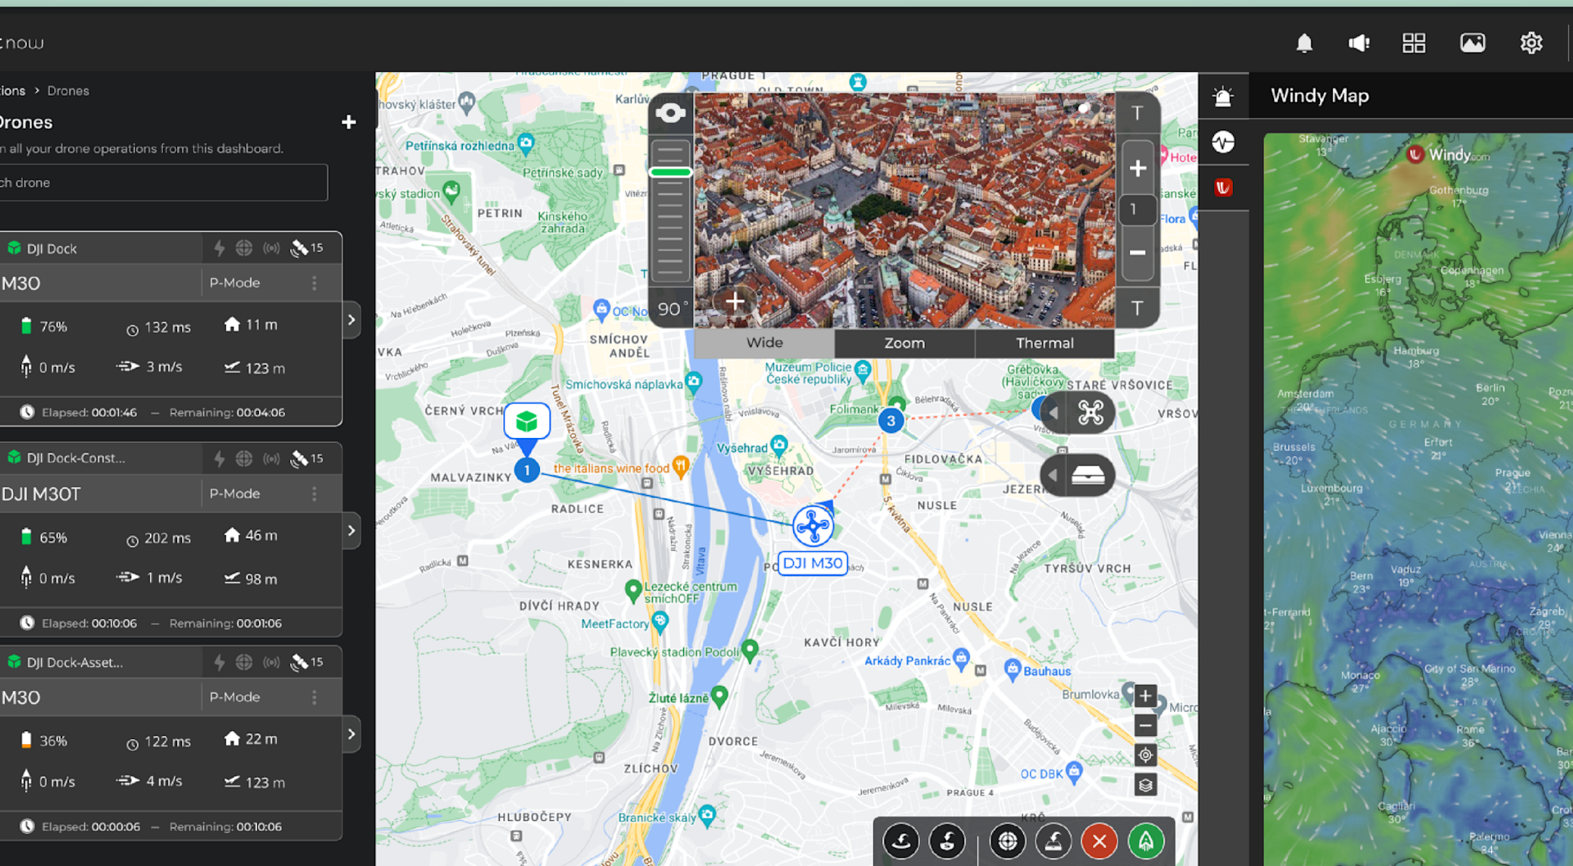Viewport: 1573px width, 866px height.
Task: Click the megaphone announcements icon
Action: 1359,43
